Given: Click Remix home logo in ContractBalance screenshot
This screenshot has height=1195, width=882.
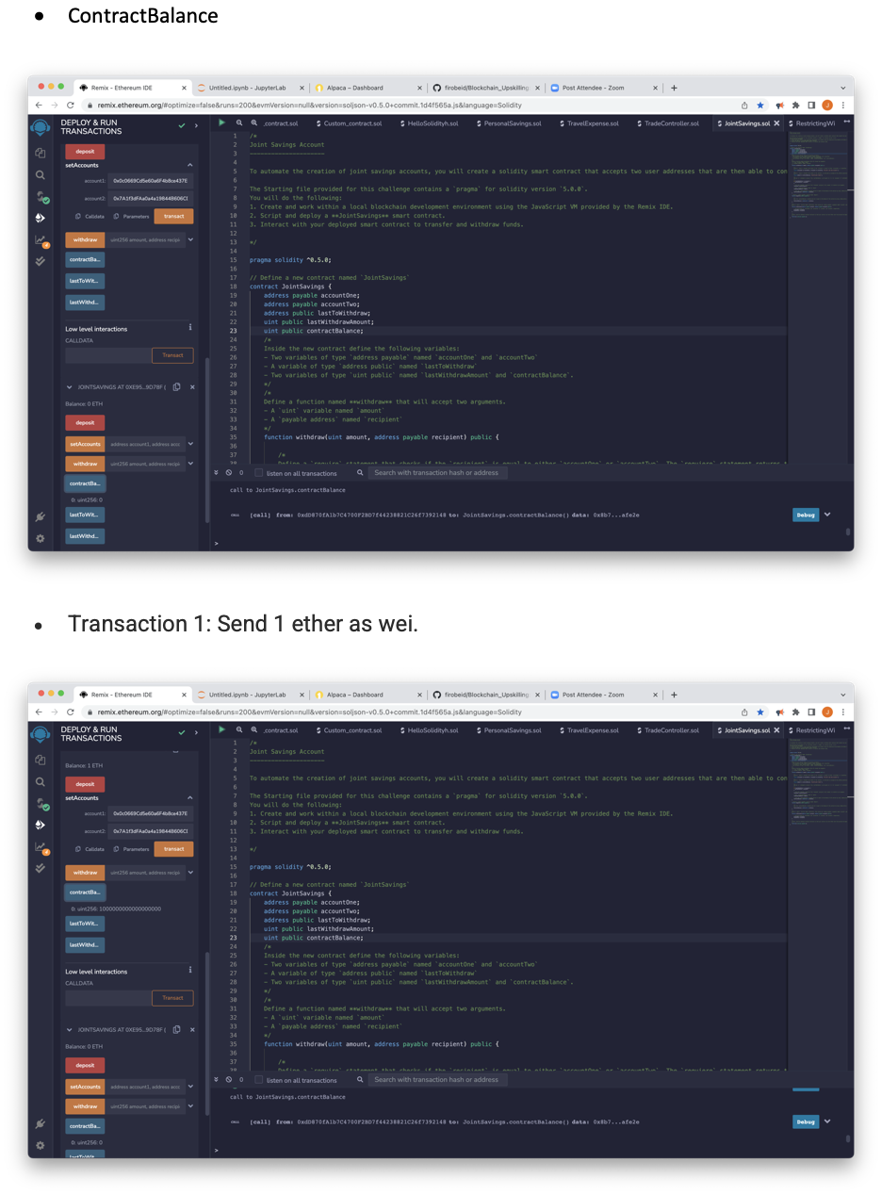Looking at the screenshot, I should (x=40, y=128).
